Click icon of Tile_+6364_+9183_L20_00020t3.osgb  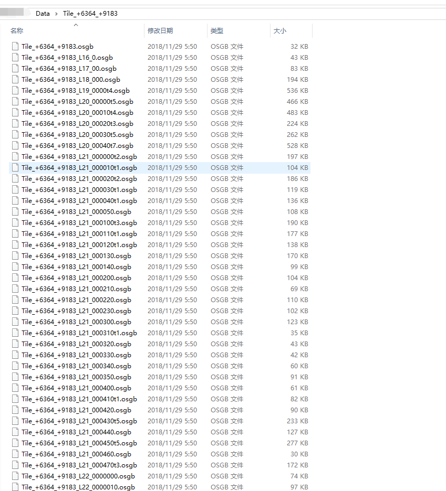click(x=15, y=124)
